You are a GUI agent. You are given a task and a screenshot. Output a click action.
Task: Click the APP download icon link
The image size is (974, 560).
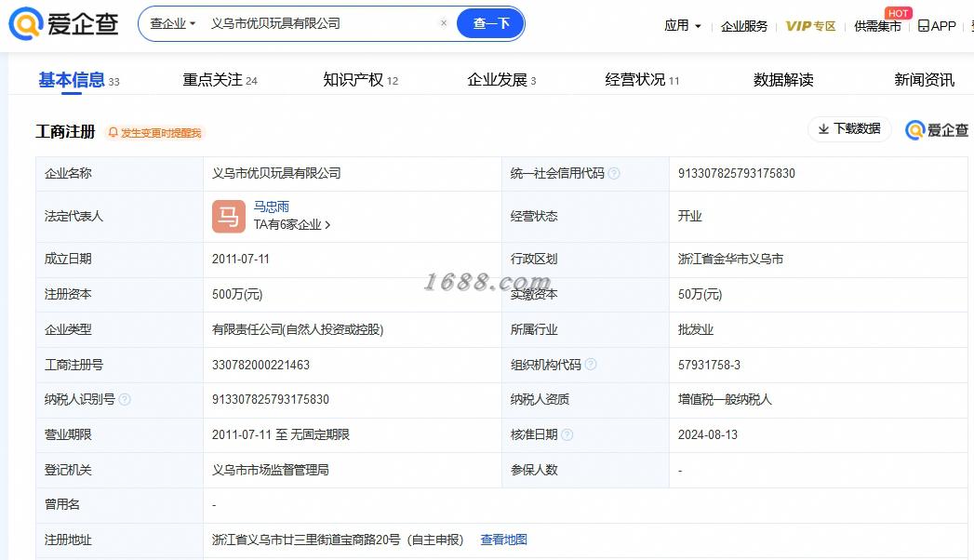937,25
